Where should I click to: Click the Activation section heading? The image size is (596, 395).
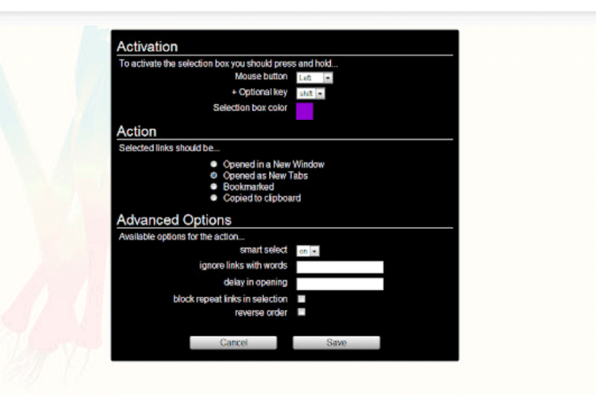(147, 47)
